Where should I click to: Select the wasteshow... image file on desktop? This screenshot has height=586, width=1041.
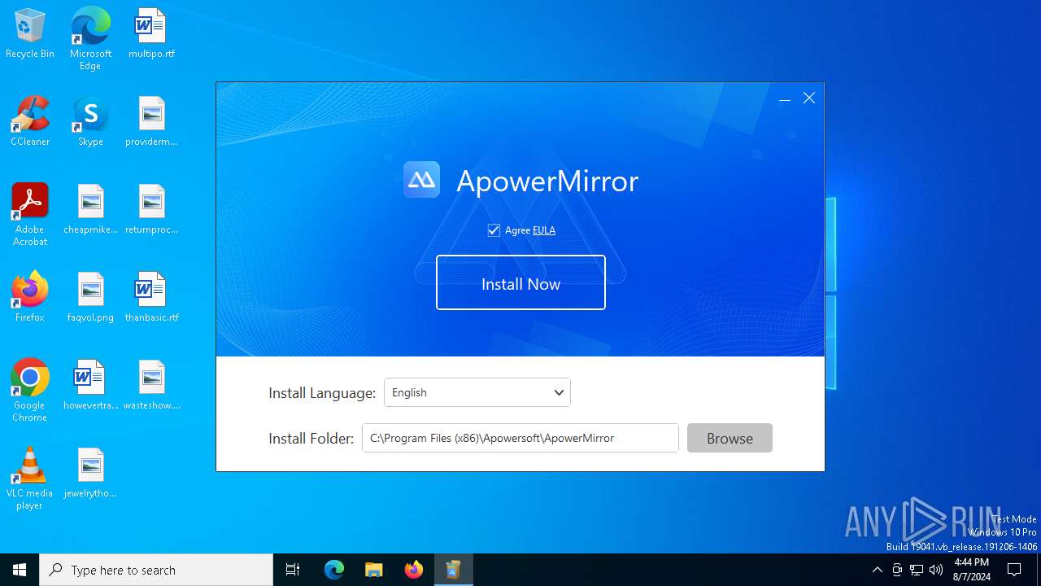[151, 386]
